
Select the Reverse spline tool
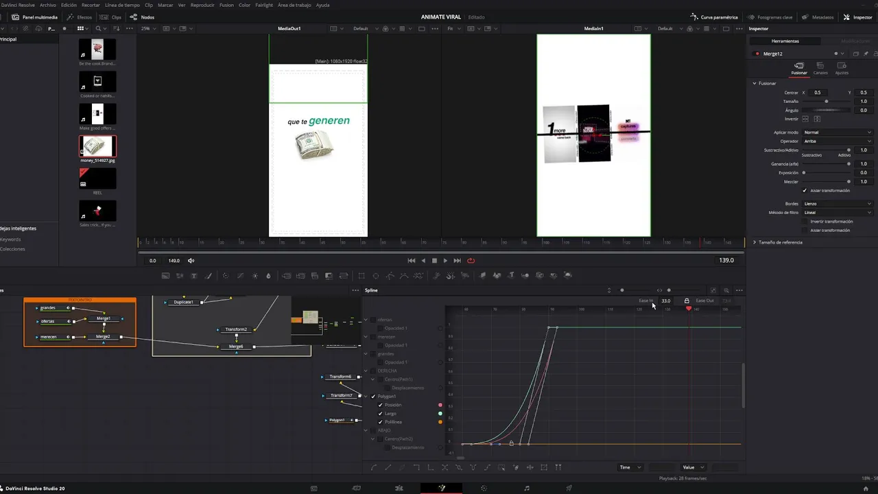click(x=444, y=467)
